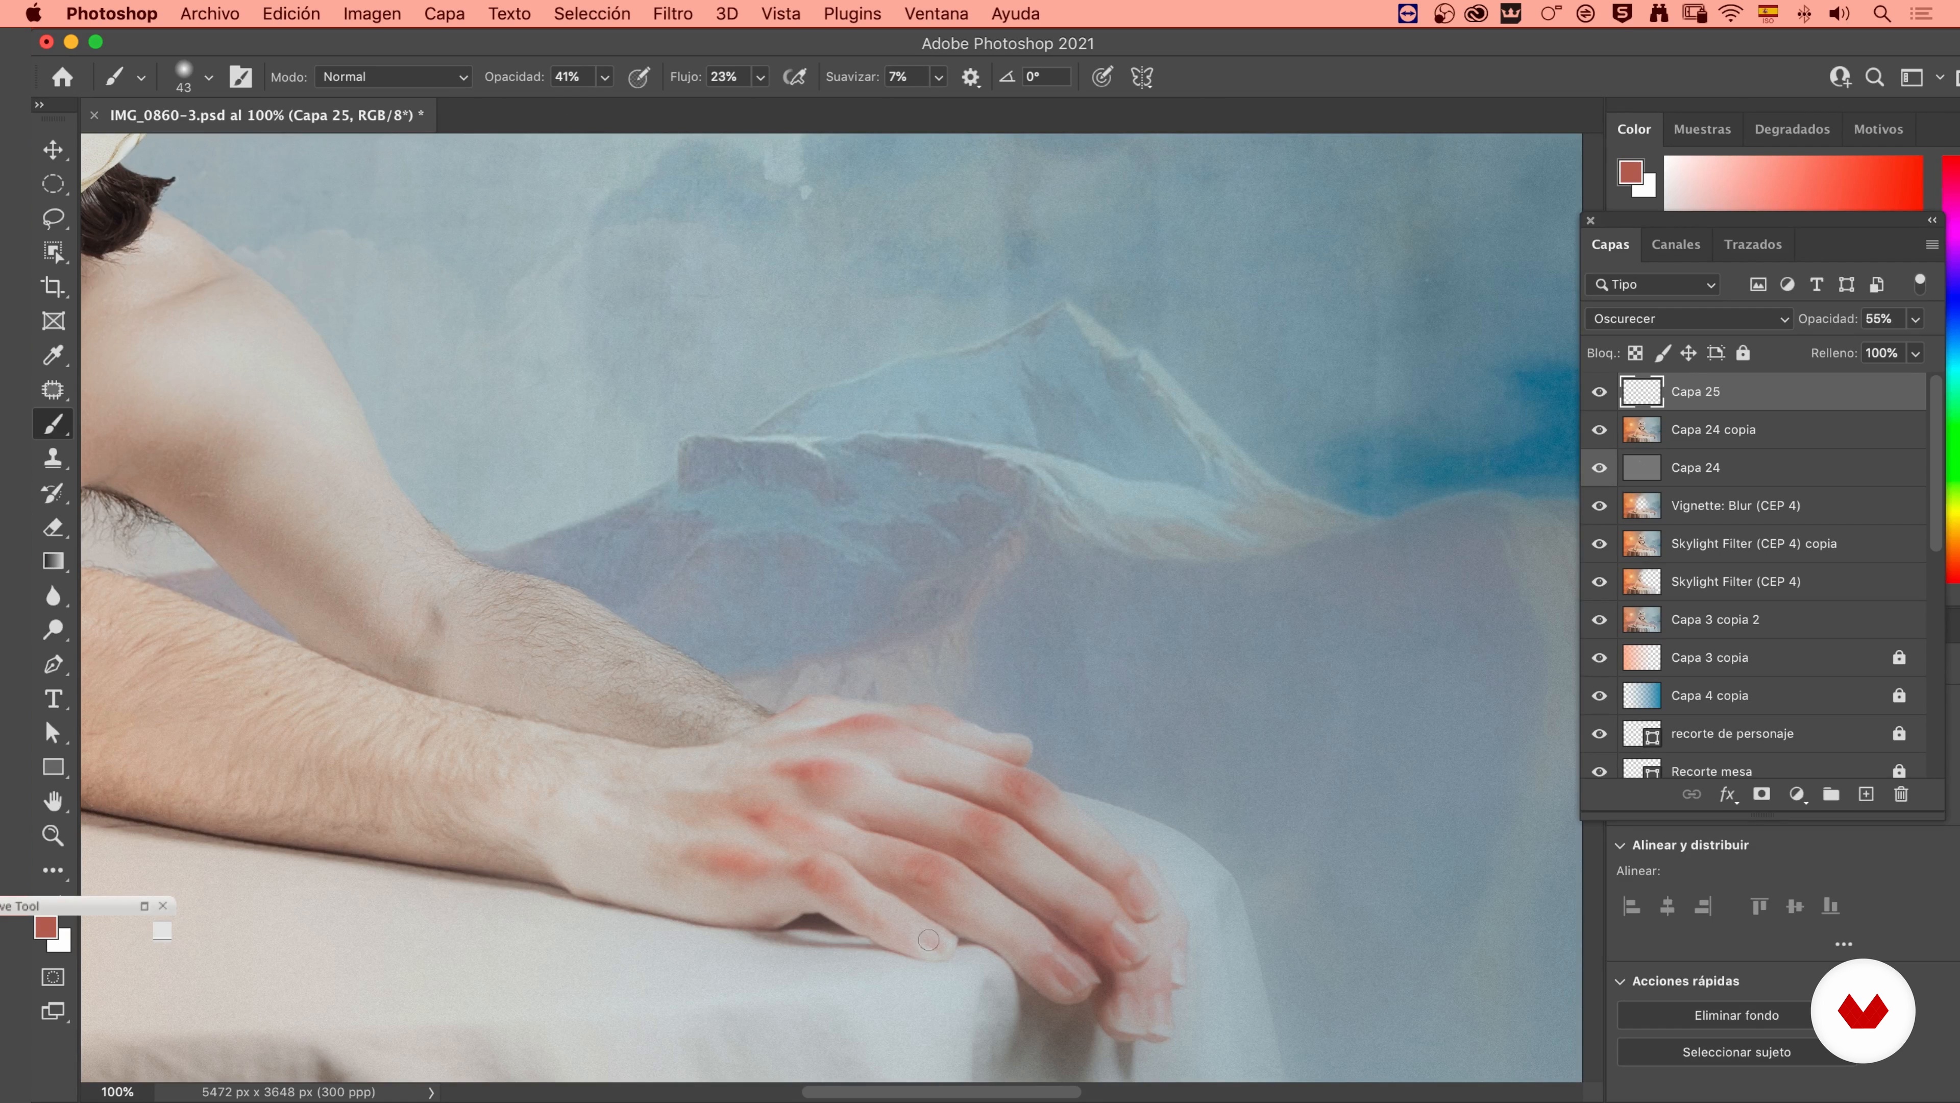Image resolution: width=1960 pixels, height=1103 pixels.
Task: Open the brush Modo Normal dropdown
Action: (x=394, y=77)
